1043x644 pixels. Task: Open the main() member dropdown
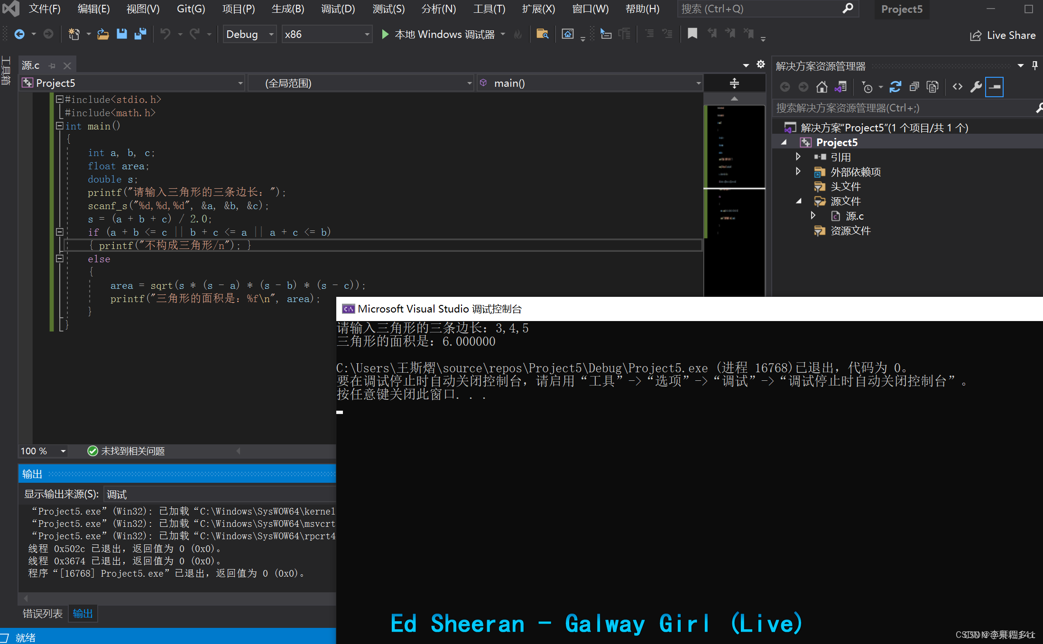590,83
